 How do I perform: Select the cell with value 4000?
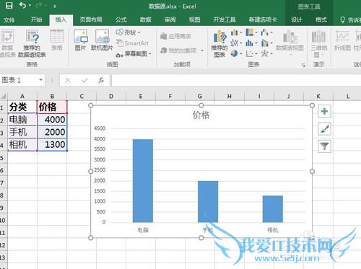coord(52,120)
